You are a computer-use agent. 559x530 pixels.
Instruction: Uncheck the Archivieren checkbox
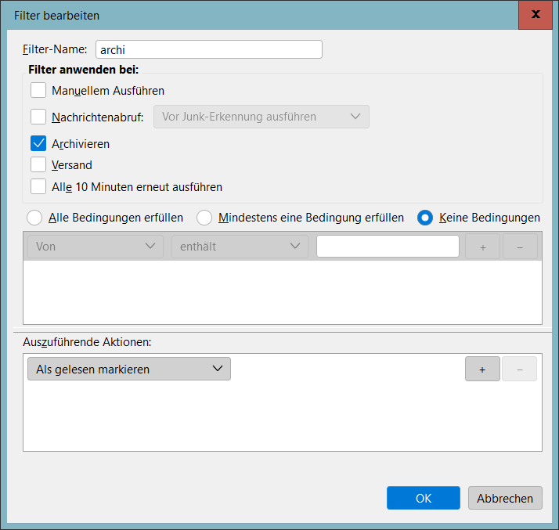(38, 143)
